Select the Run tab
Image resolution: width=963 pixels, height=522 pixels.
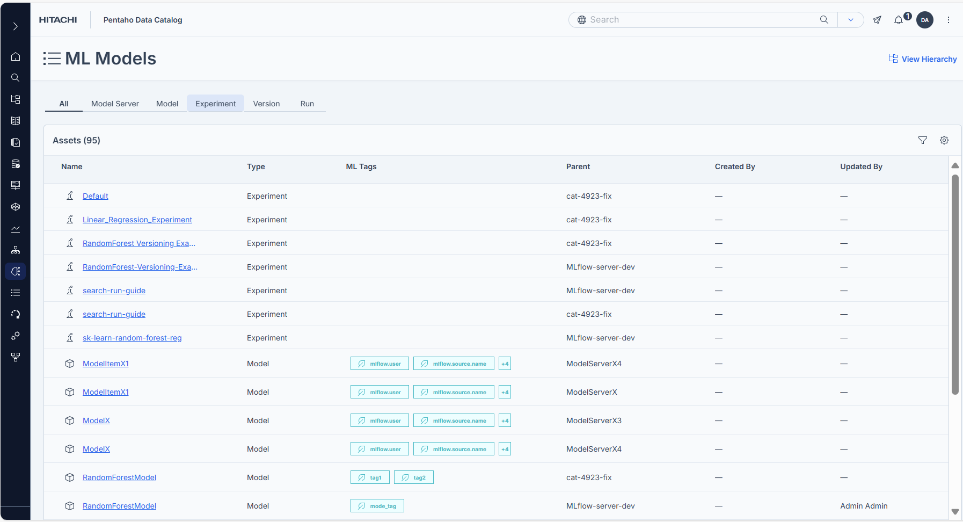point(307,104)
